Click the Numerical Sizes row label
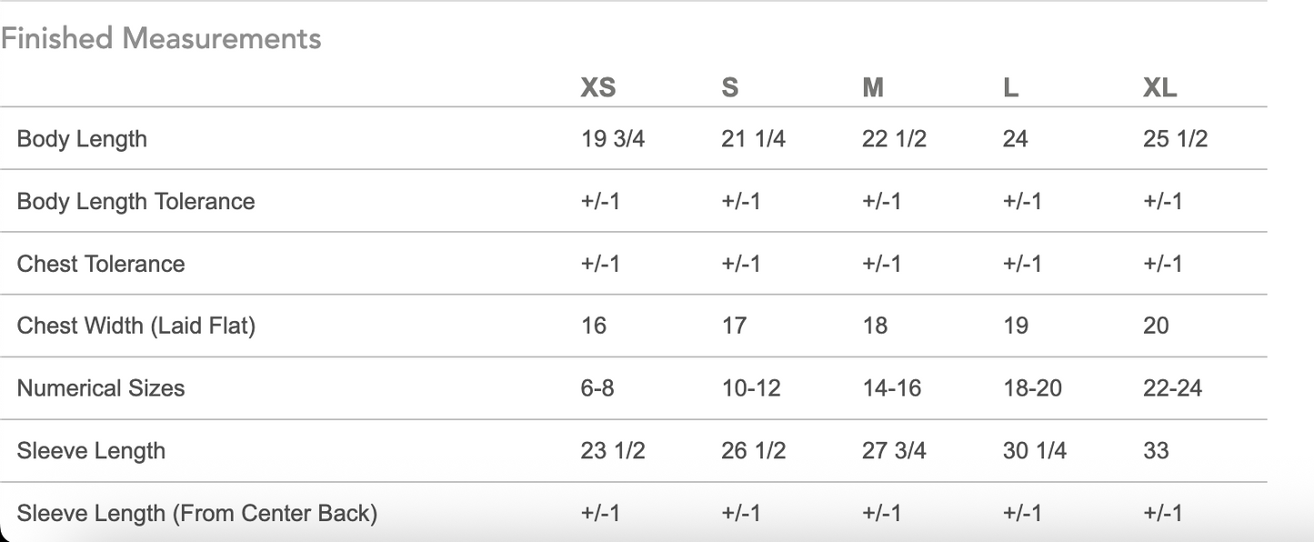The height and width of the screenshot is (542, 1314). [101, 388]
